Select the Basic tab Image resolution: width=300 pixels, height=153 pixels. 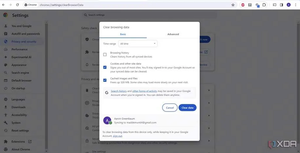(x=123, y=34)
